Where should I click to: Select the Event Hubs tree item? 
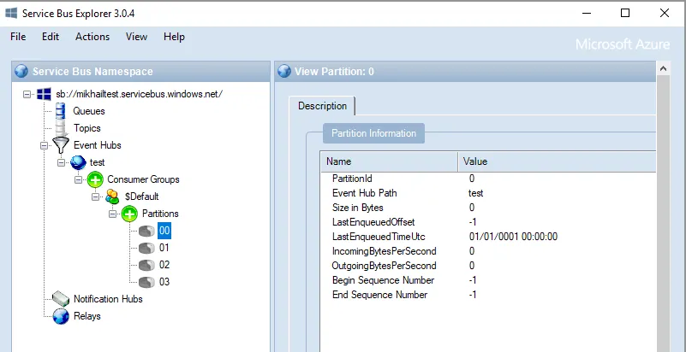pos(97,145)
